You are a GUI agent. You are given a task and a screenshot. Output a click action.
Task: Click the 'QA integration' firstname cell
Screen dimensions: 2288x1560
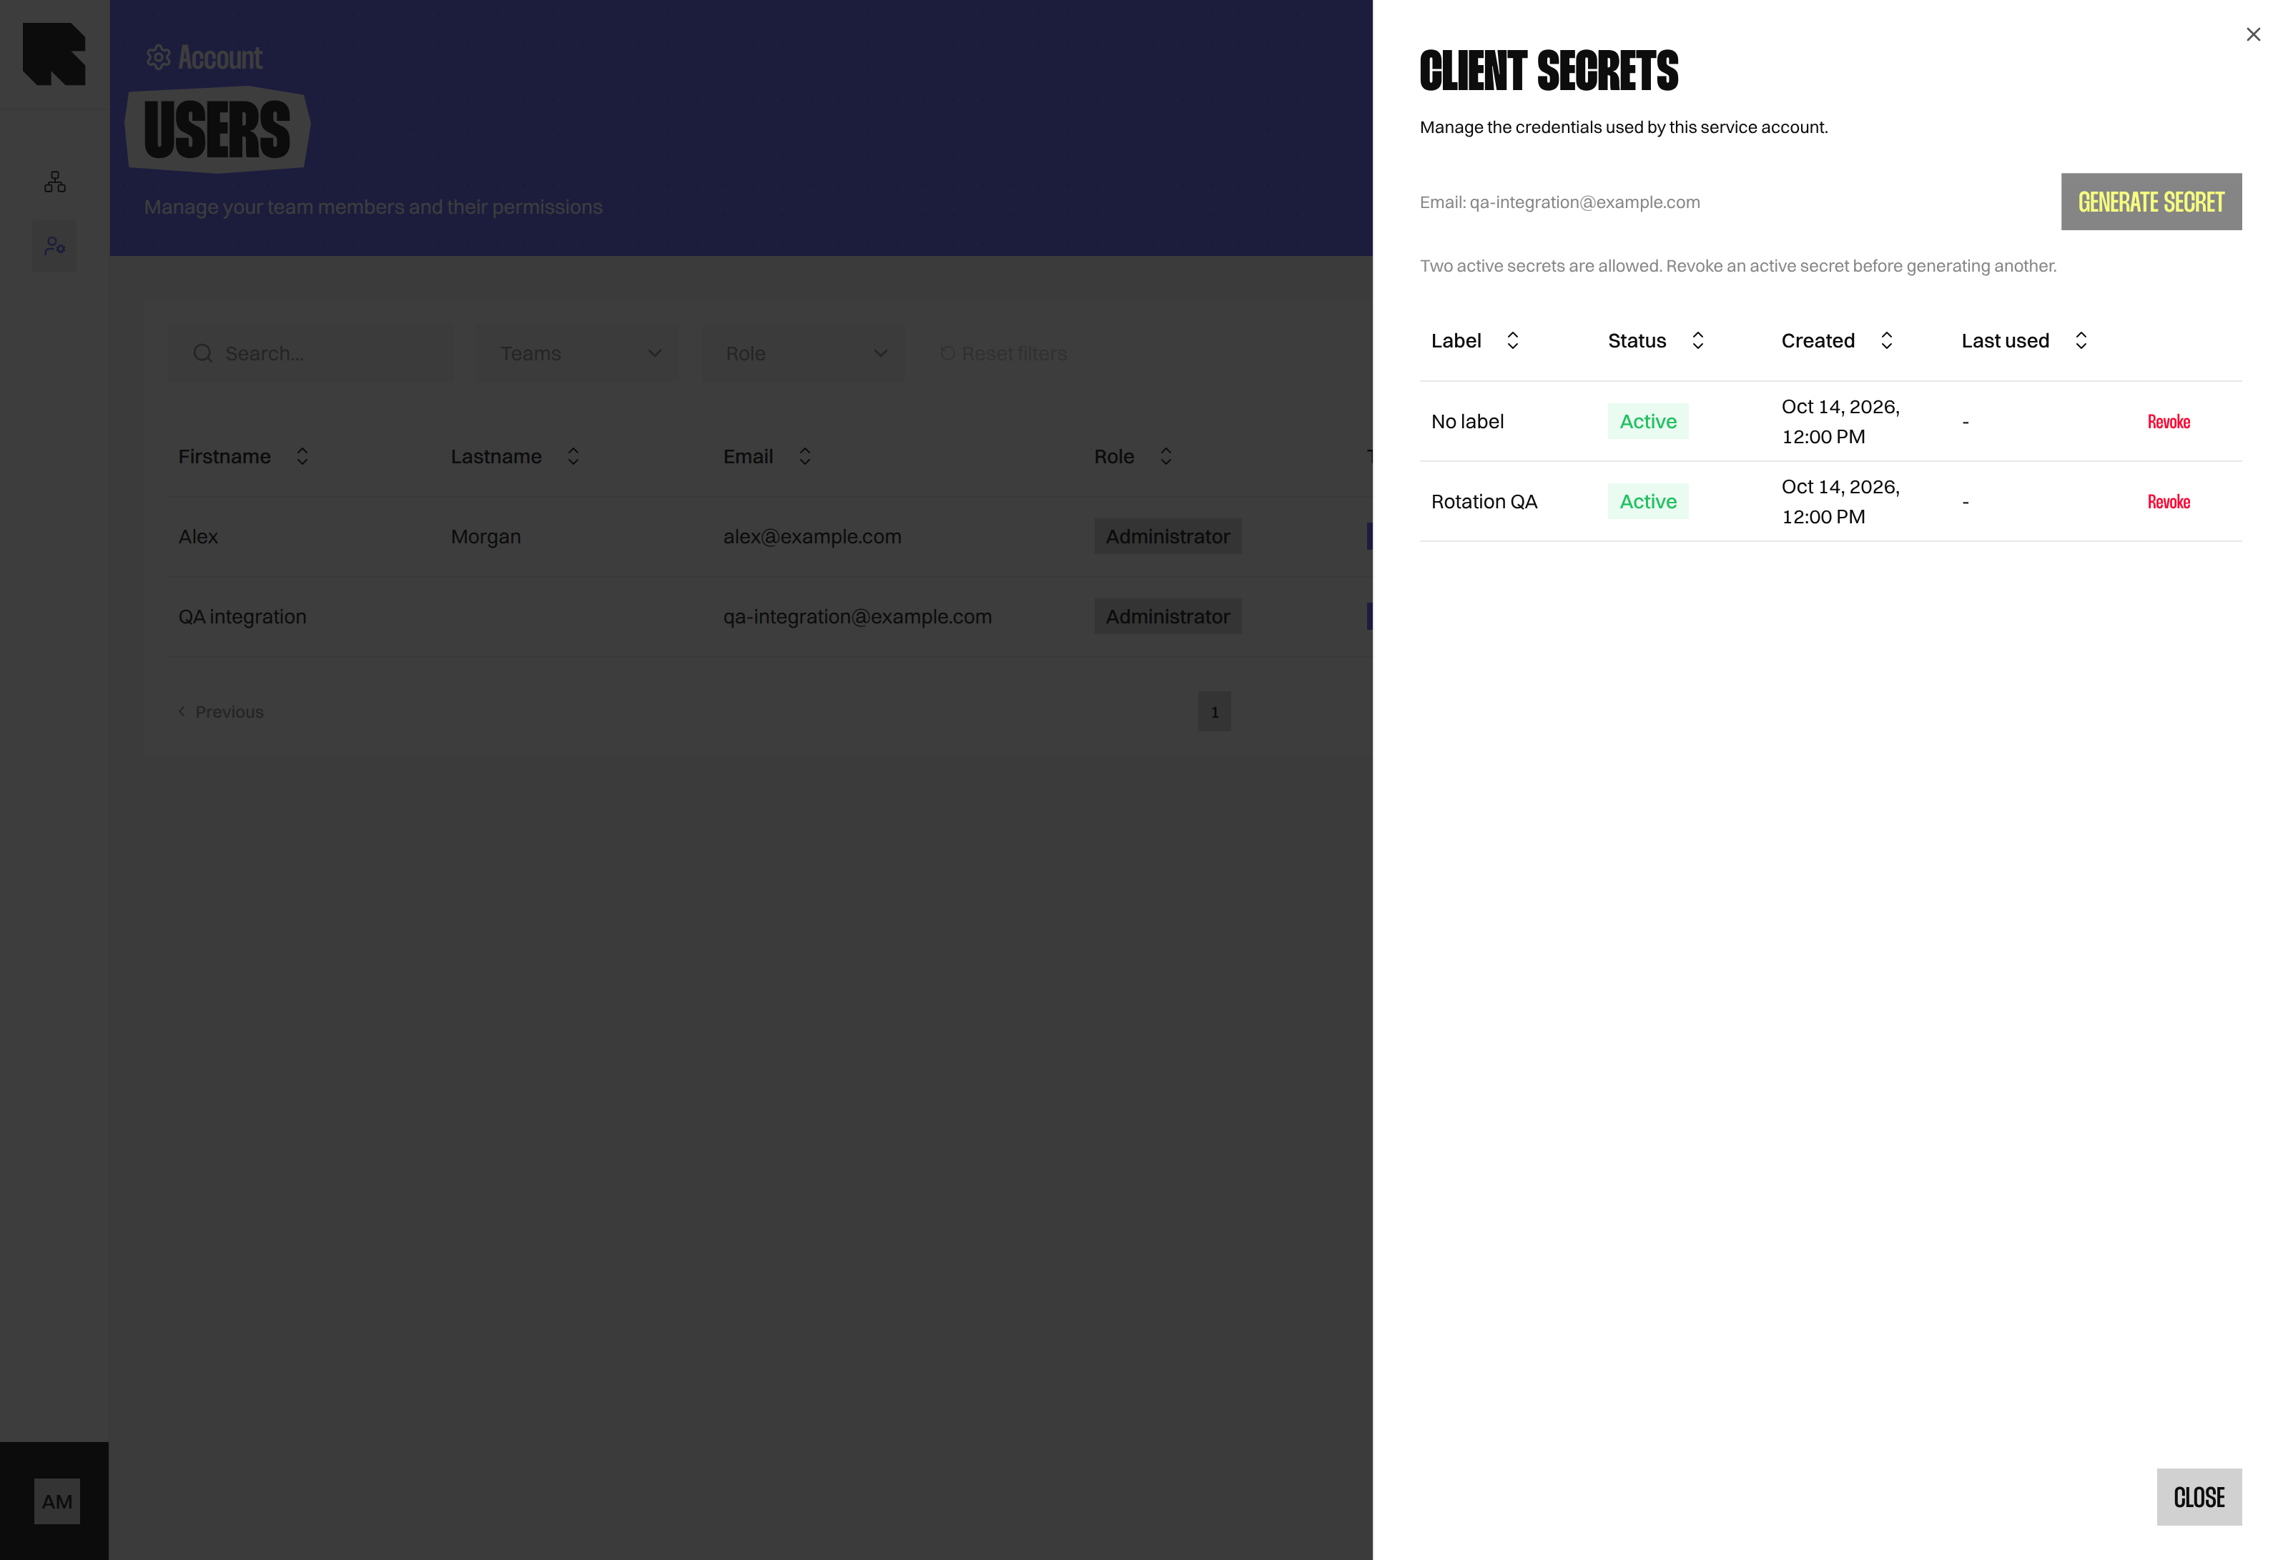tap(242, 617)
